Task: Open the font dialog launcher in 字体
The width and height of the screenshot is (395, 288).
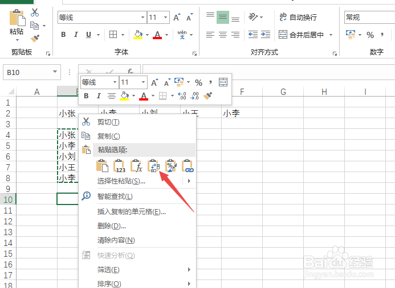Action: click(194, 53)
